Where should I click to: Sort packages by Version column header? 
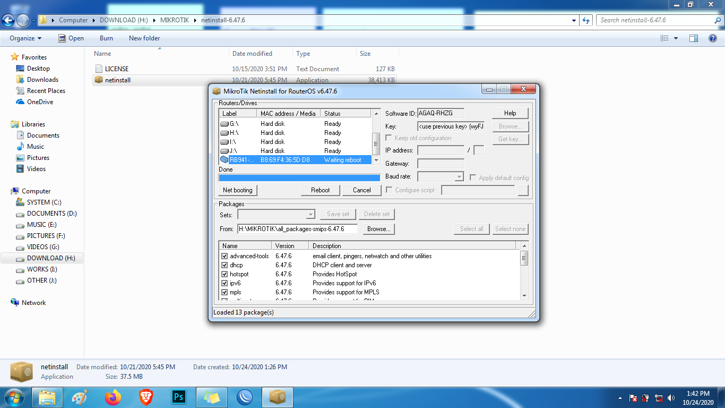tap(290, 246)
